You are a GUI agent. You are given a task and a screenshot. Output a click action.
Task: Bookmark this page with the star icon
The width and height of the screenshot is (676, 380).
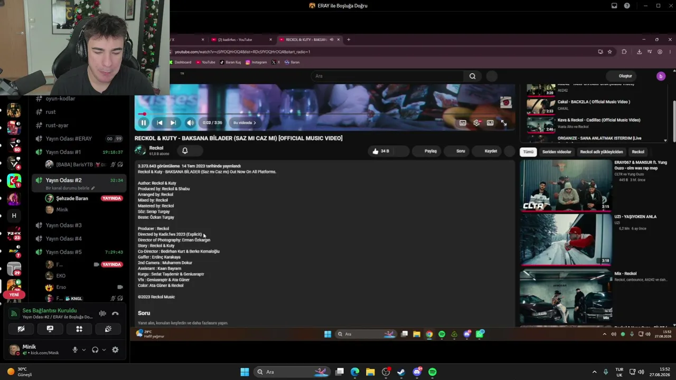point(610,52)
